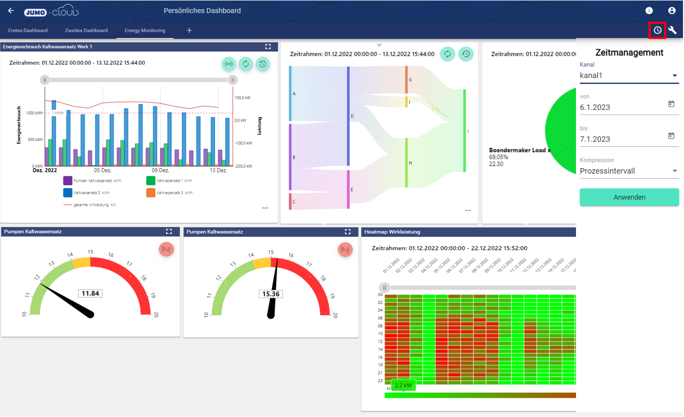
Task: Click history icon in Energieverbrauch chart
Action: (x=263, y=64)
